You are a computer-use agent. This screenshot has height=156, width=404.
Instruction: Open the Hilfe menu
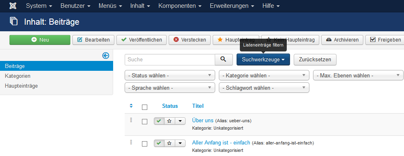point(271,6)
